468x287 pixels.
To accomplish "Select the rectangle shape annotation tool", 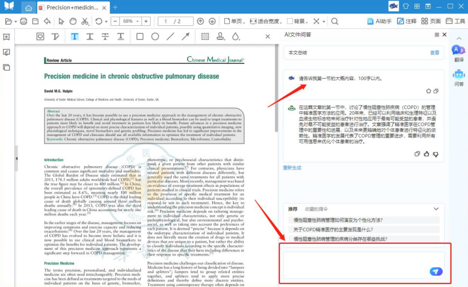I will [140, 37].
